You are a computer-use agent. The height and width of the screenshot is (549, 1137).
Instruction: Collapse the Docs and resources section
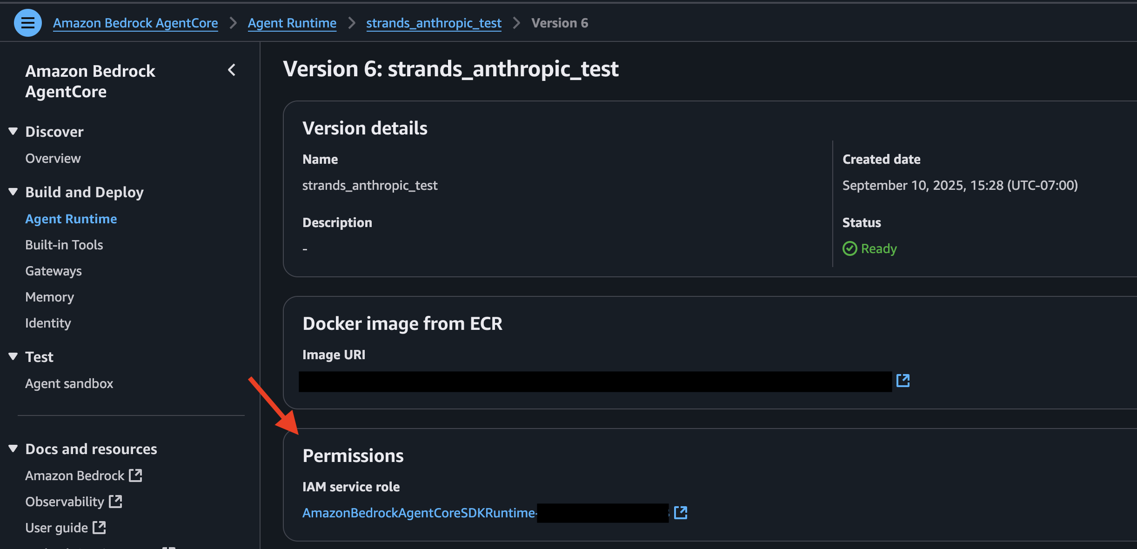[x=13, y=449]
